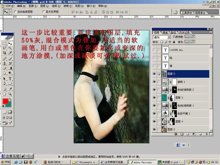Select the Brush tool
This screenshot has width=220, height=165.
pyautogui.click(x=10, y=59)
